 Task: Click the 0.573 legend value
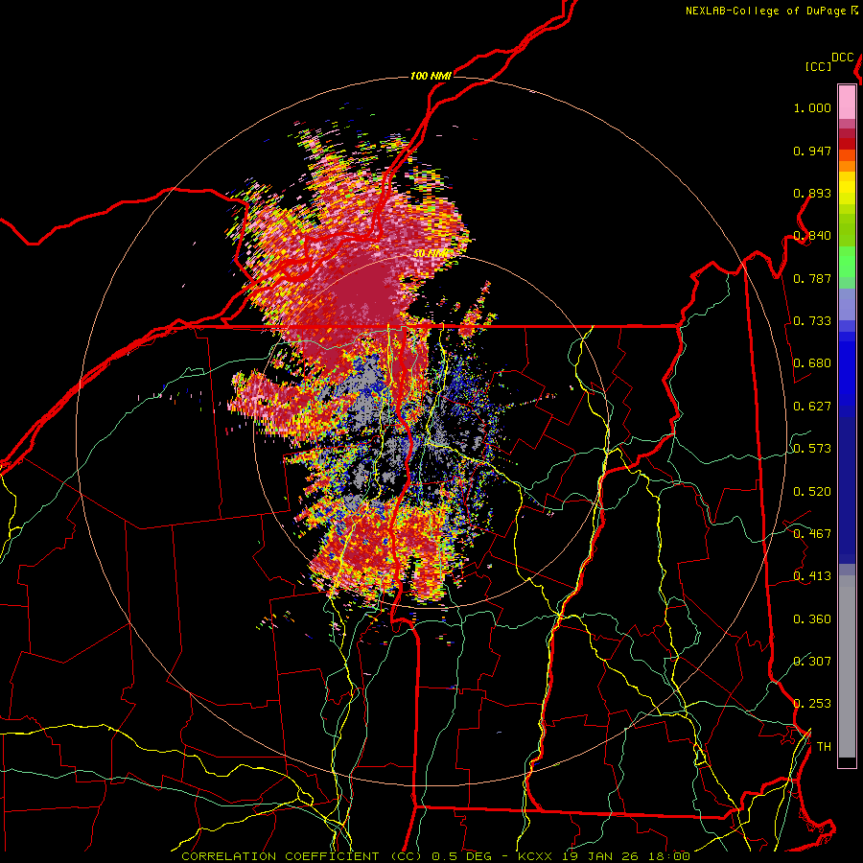click(812, 449)
